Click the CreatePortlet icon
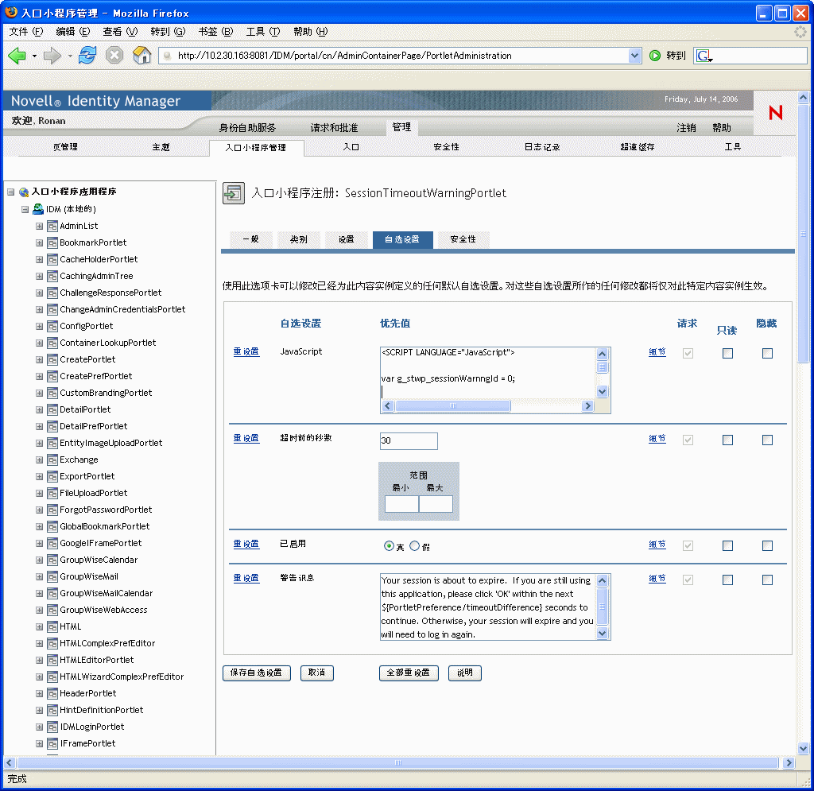This screenshot has height=791, width=814. coord(52,359)
